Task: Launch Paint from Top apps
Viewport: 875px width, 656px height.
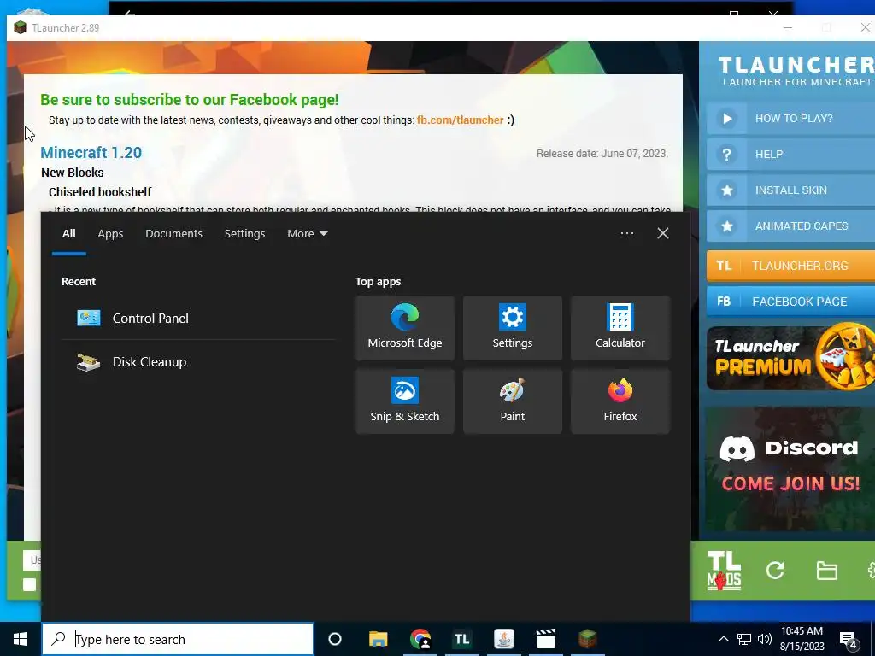Action: pos(513,401)
